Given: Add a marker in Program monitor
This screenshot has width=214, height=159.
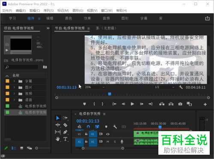Looking at the screenshot, I should 84,104.
